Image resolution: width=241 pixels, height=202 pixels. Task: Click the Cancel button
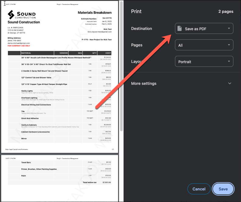[x=199, y=189]
